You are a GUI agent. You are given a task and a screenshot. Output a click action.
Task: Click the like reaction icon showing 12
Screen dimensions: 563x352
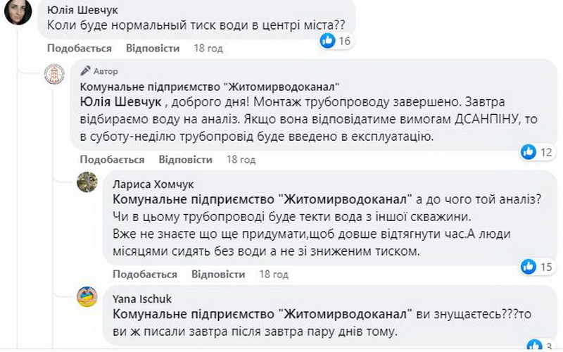coord(529,151)
